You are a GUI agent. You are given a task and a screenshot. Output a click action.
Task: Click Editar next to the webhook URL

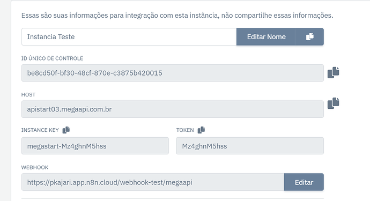(304, 182)
